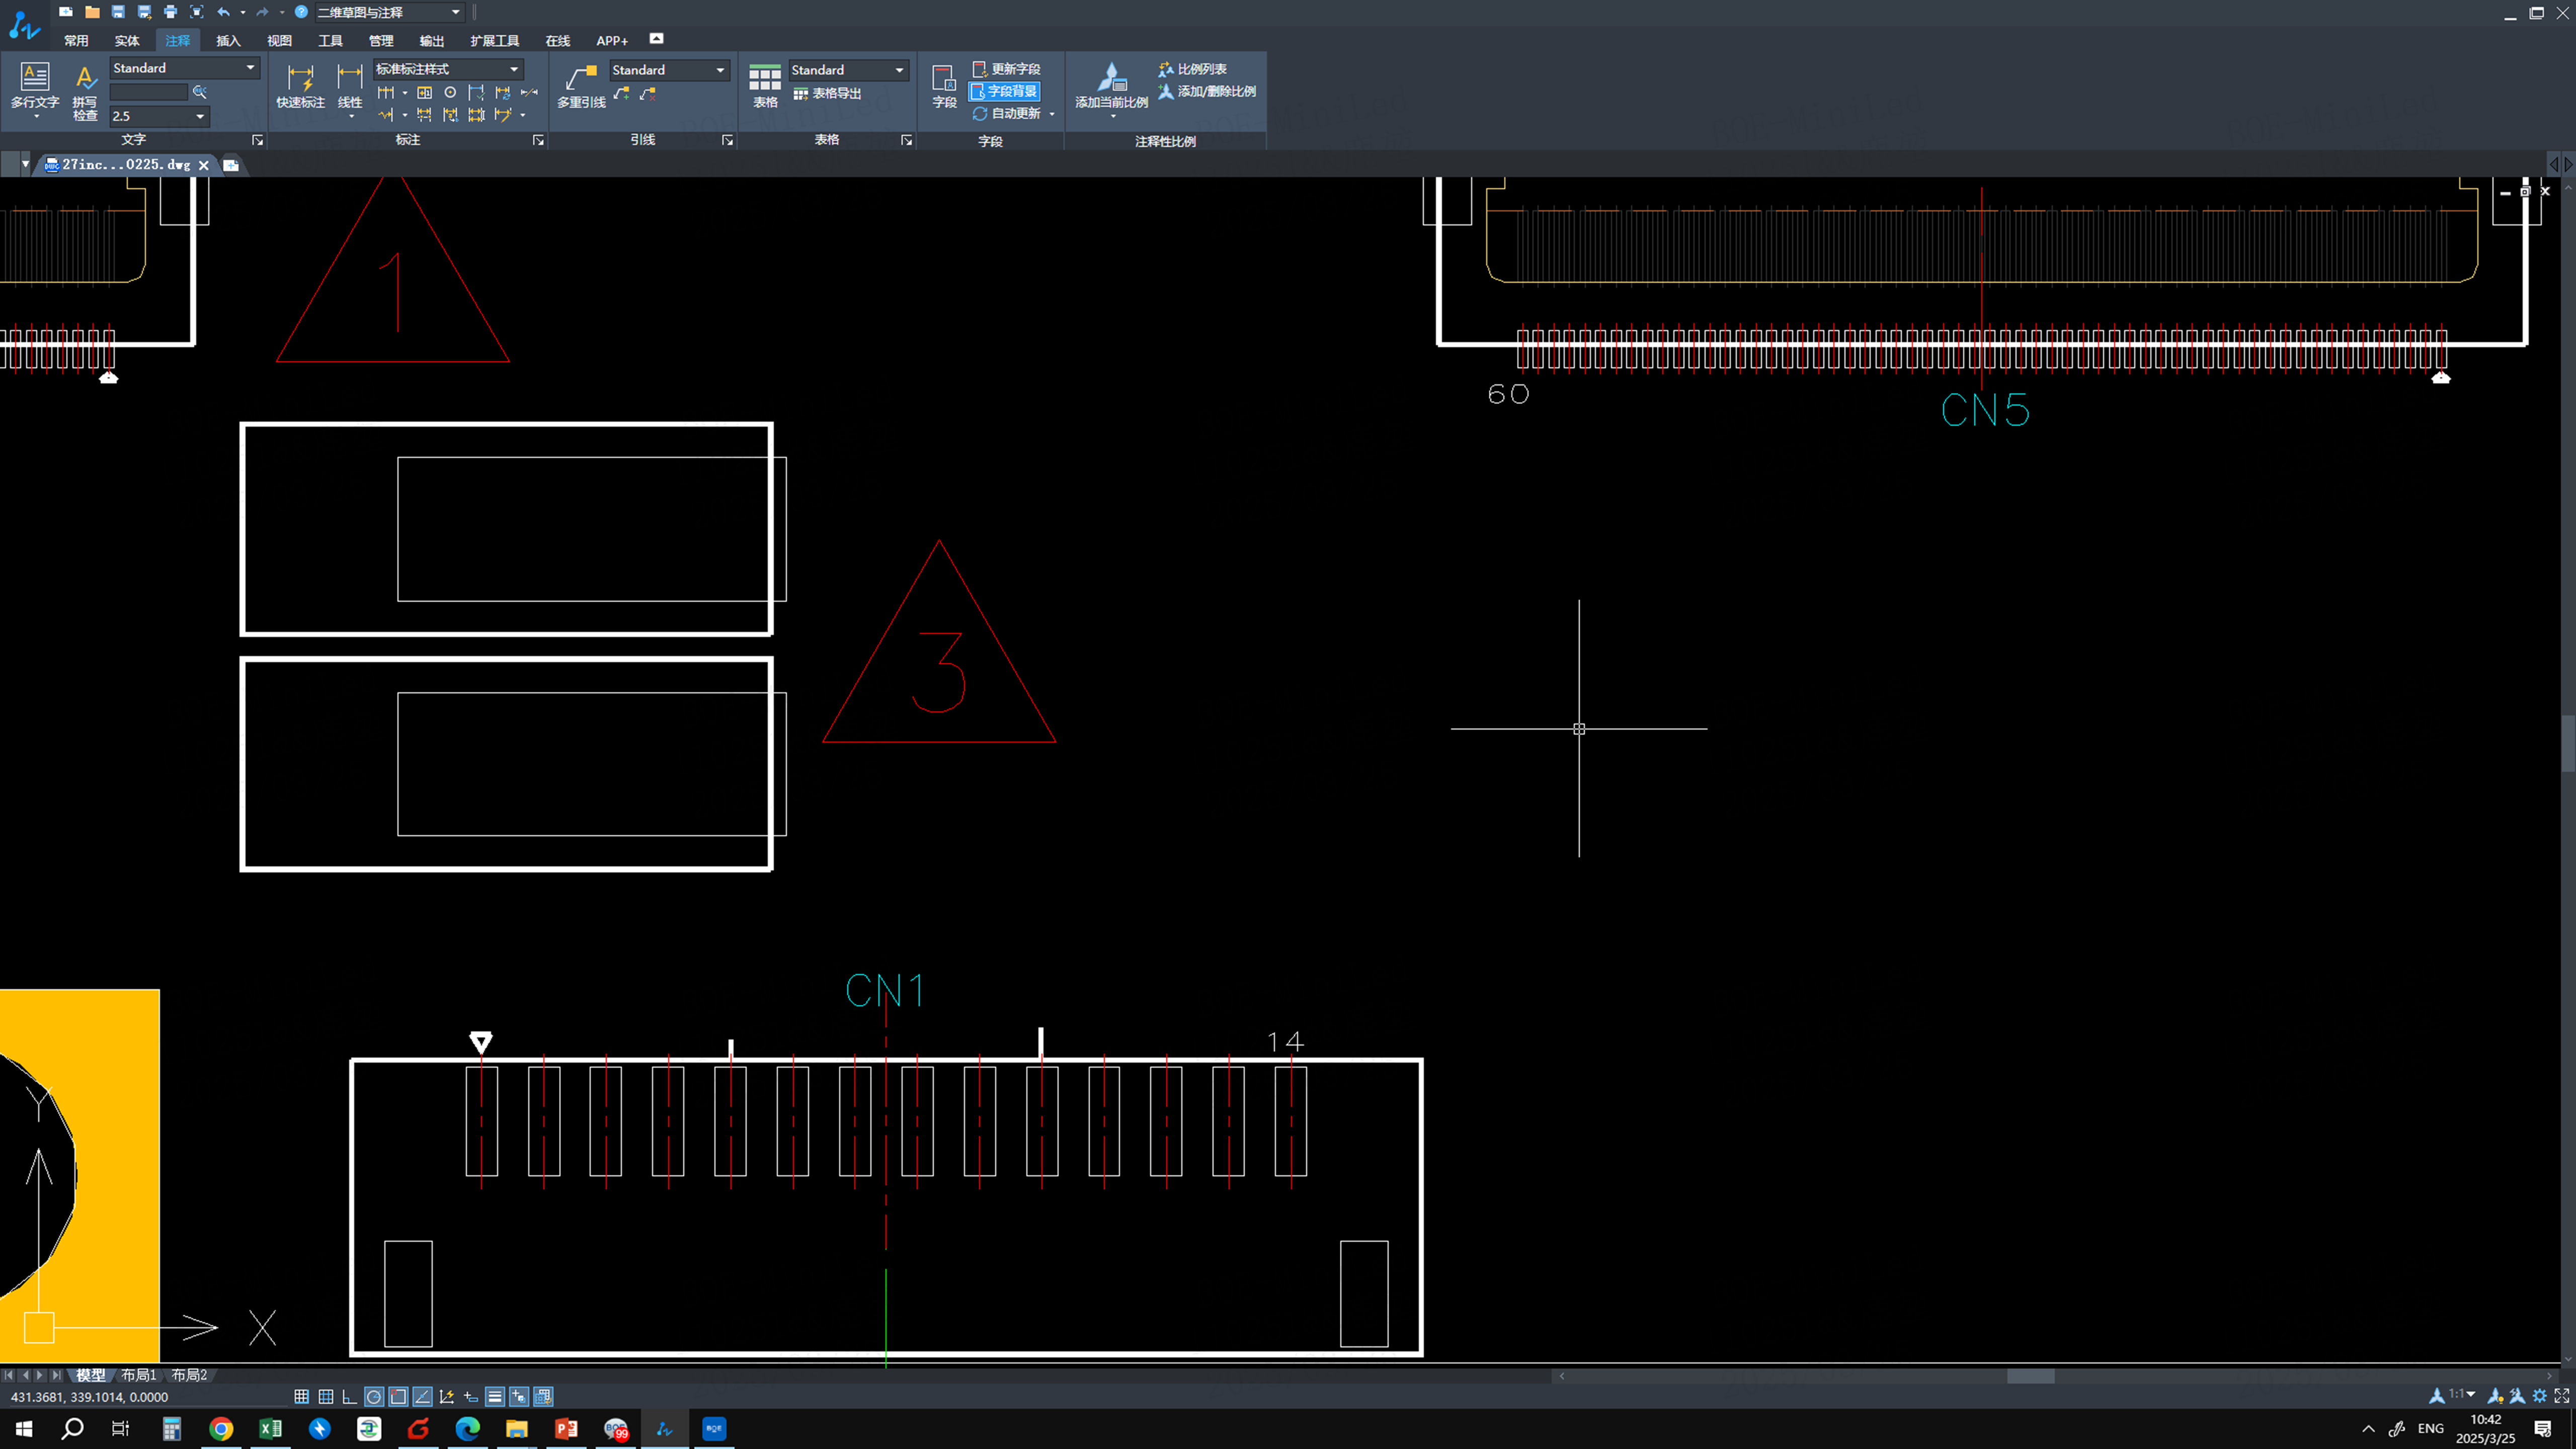2576x1449 pixels.
Task: Open the 标准标注样式 dimension style dropdown
Action: pyautogui.click(x=514, y=69)
